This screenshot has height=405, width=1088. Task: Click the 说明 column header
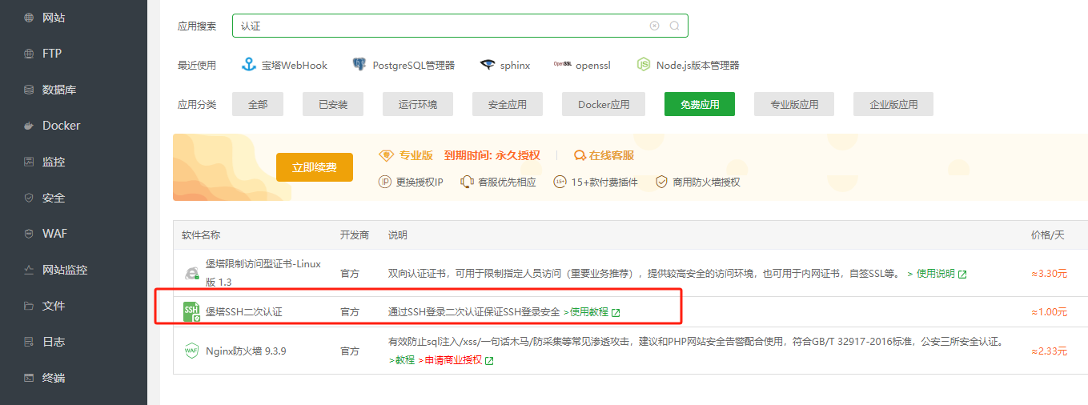click(x=398, y=235)
